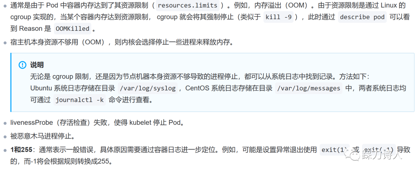Click the 被恶意木马进程停止 bullet line

[42, 137]
